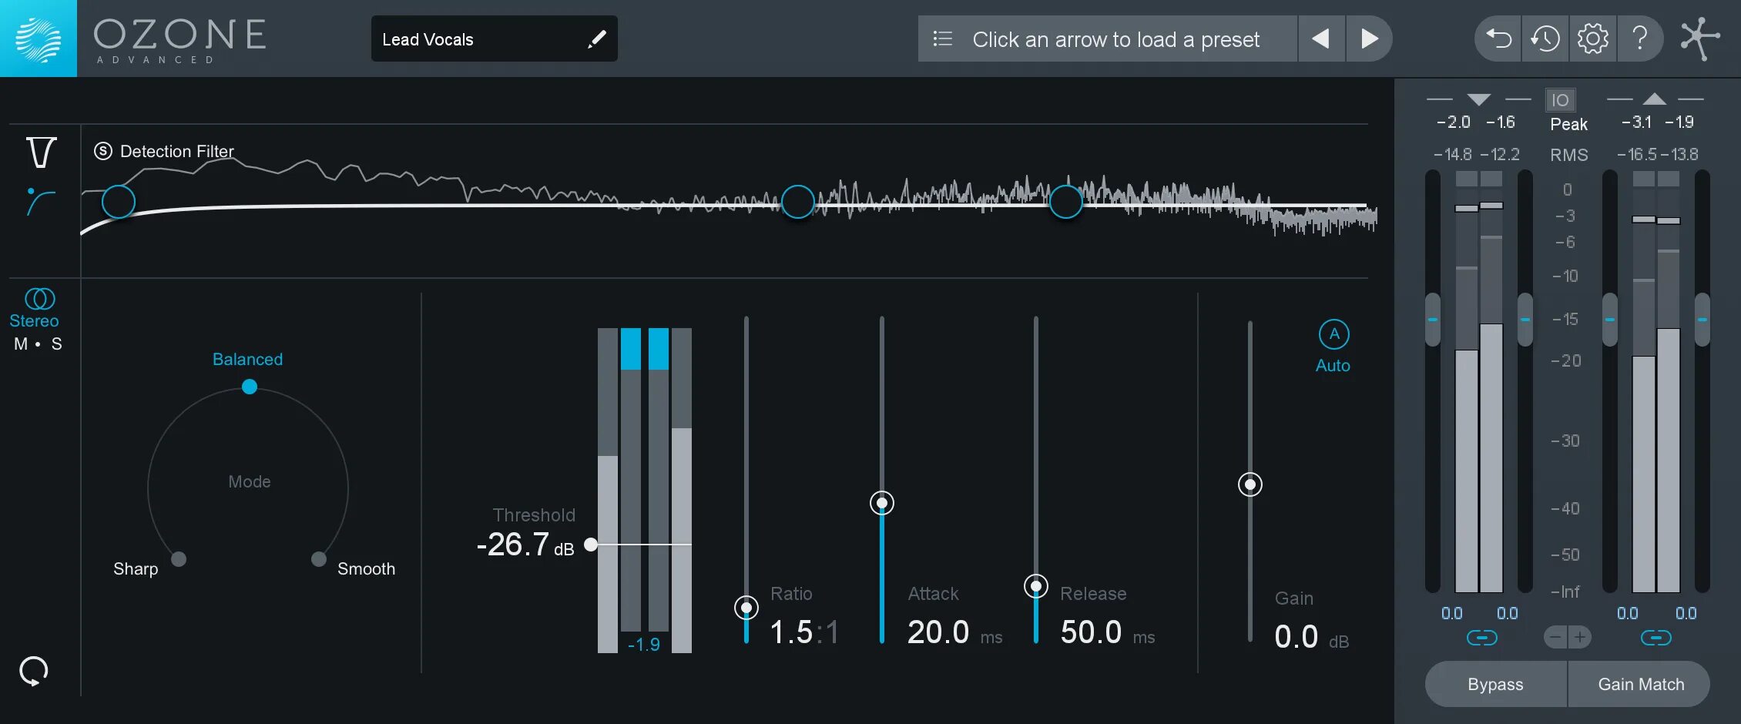The width and height of the screenshot is (1741, 724).
Task: Click the leftmost detection filter node
Action: 119,202
